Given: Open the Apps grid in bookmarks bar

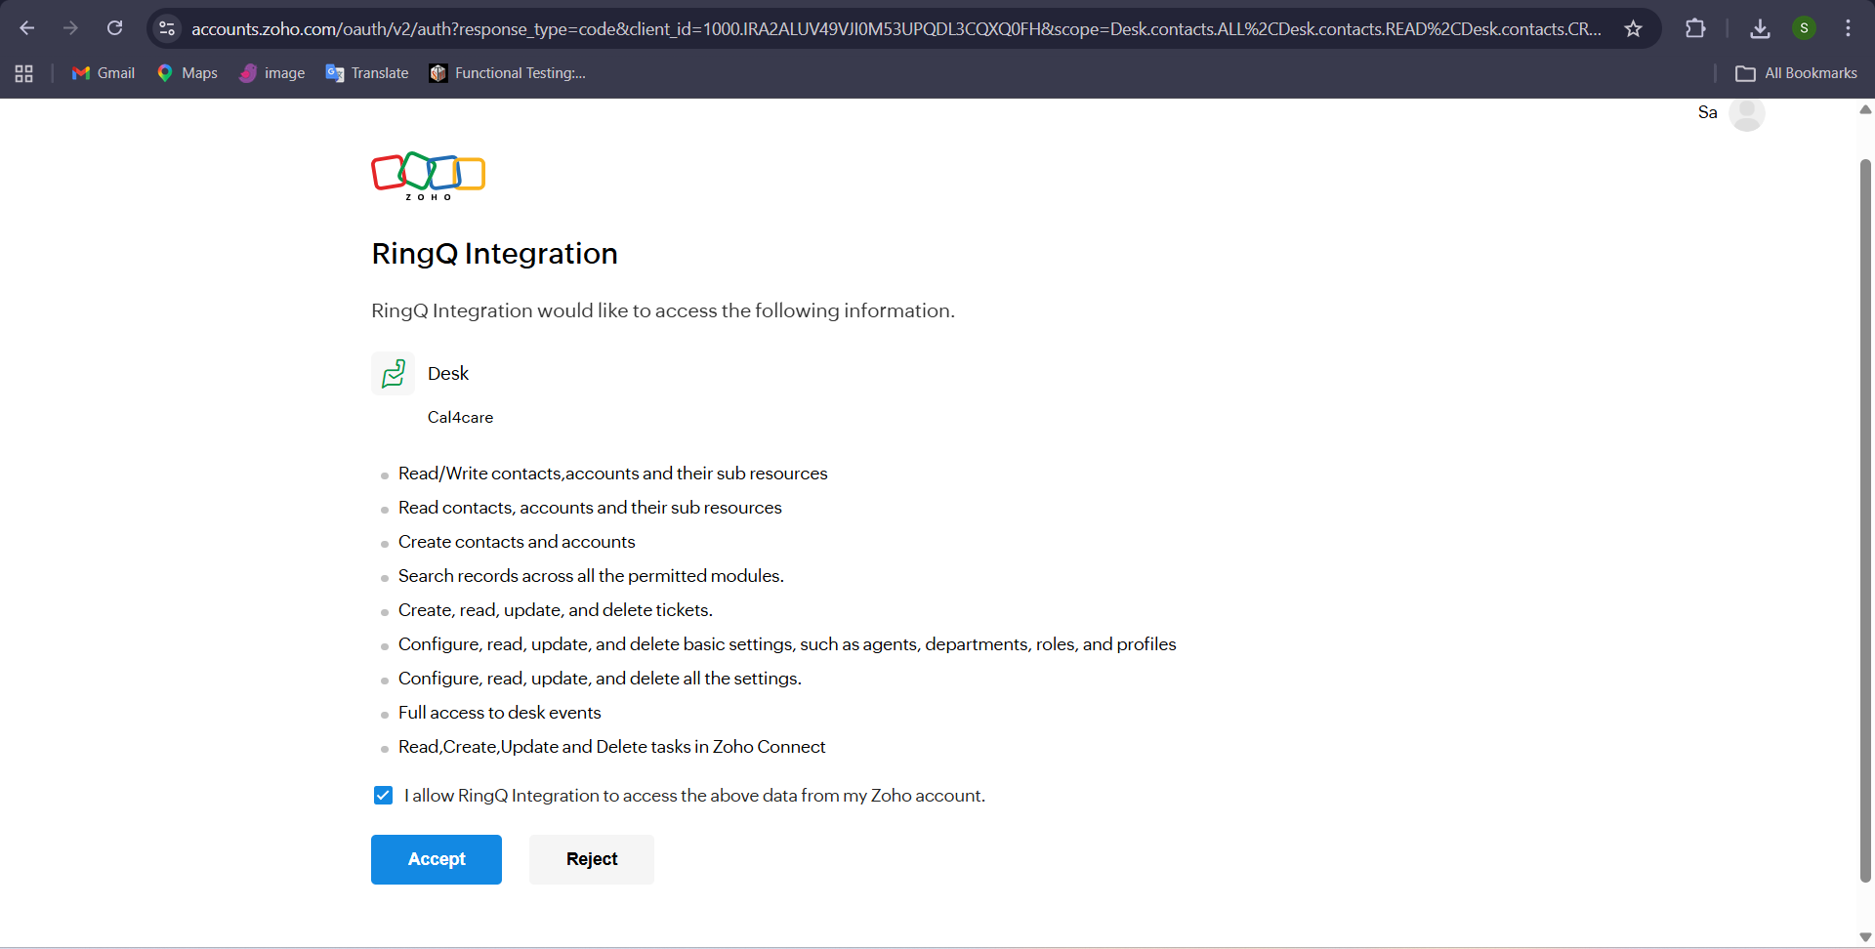Looking at the screenshot, I should [x=24, y=73].
